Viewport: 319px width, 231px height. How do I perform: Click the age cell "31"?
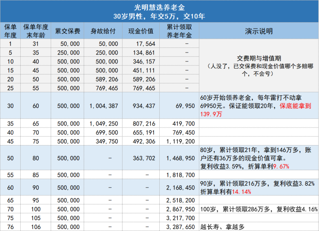[x=36, y=44]
